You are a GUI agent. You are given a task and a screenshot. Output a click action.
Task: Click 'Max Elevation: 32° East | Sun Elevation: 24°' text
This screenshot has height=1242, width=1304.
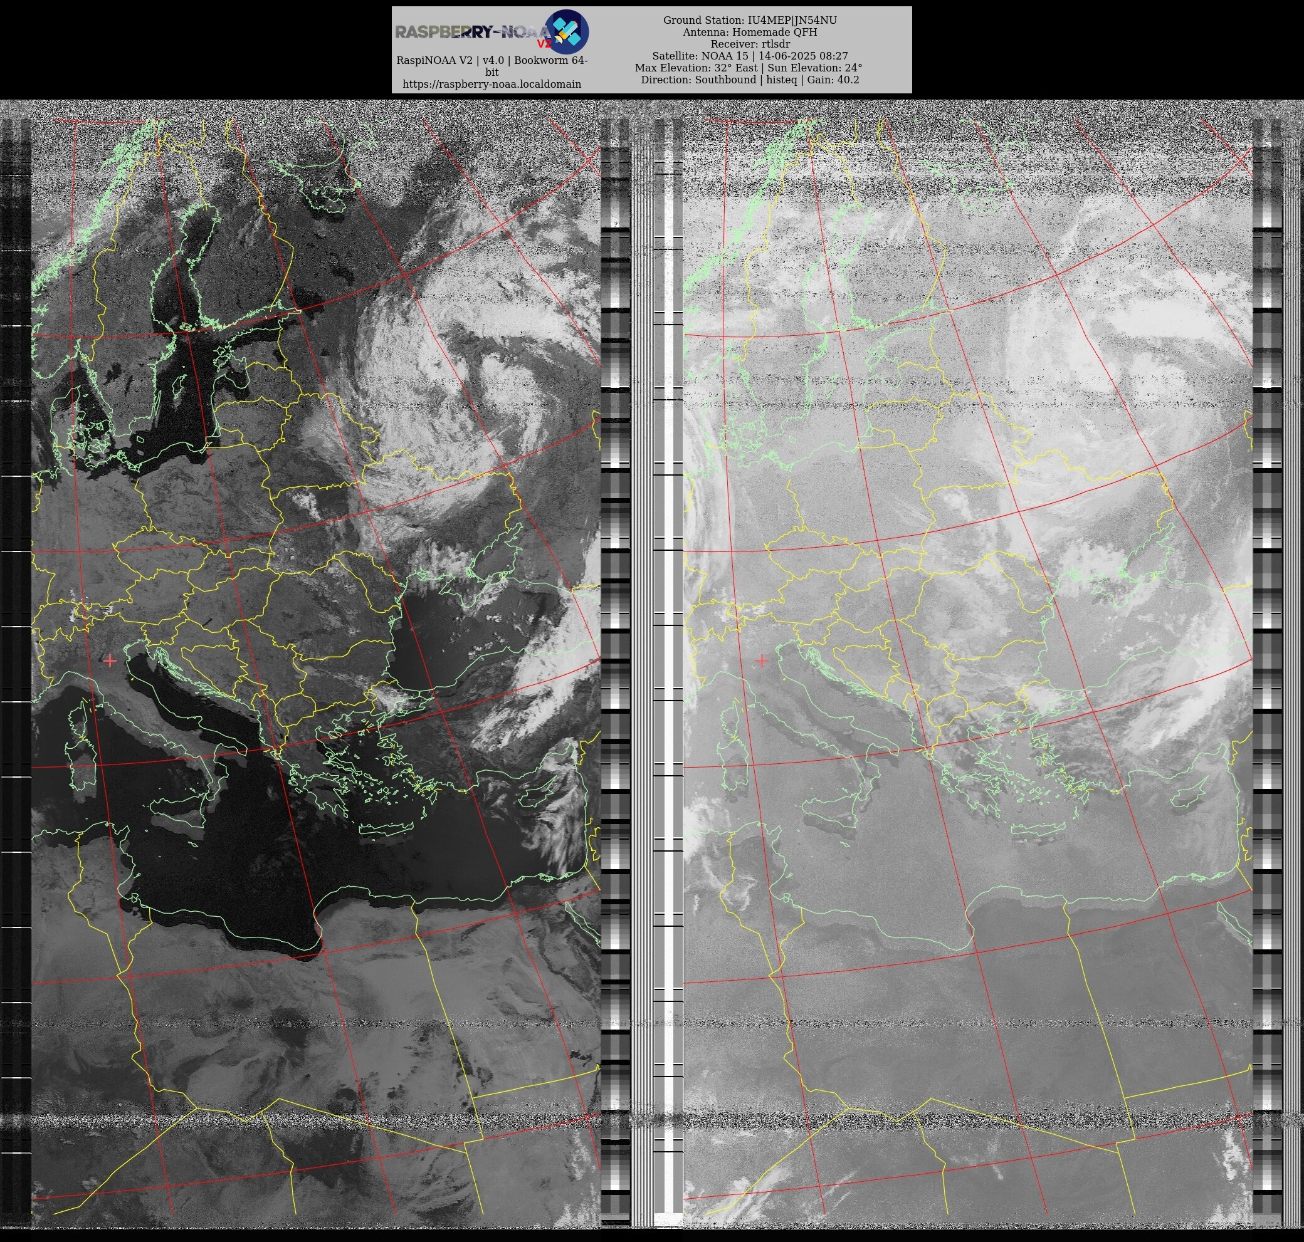[749, 68]
